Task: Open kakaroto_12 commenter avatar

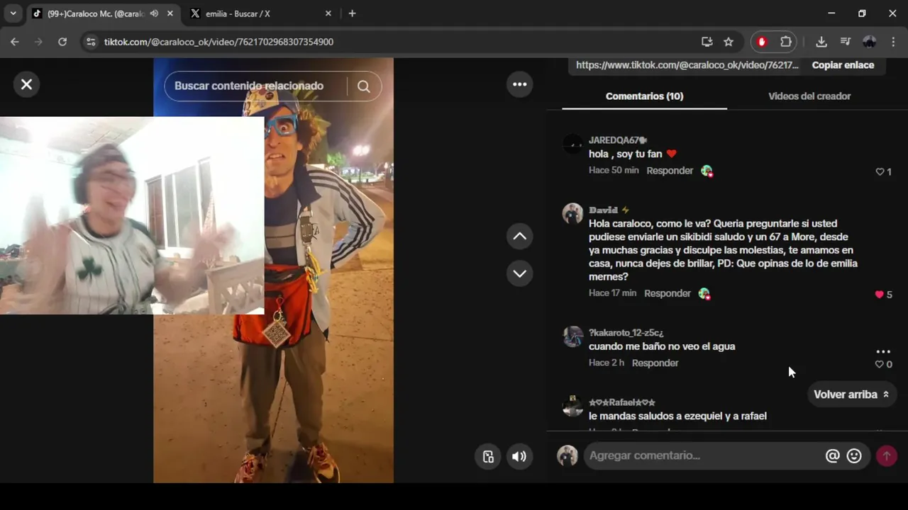Action: 572,336
